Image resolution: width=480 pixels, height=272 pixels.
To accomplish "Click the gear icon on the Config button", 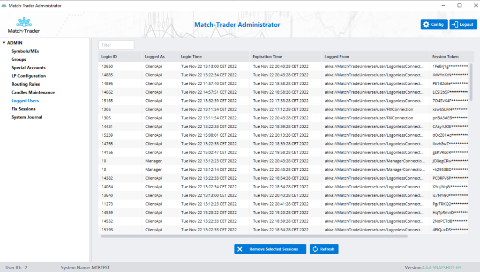I will point(426,24).
